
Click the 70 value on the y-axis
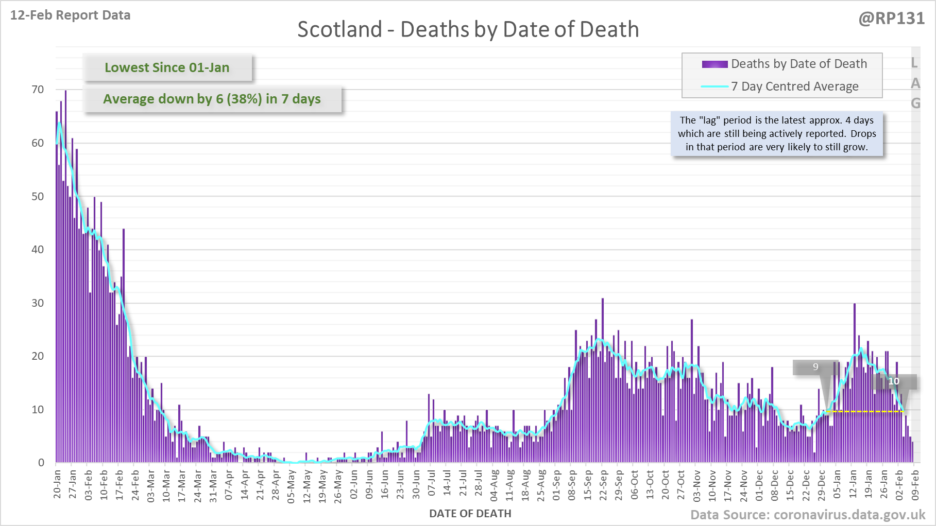38,90
